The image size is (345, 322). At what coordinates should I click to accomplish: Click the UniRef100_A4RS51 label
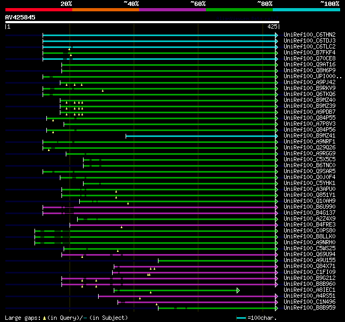(x=309, y=296)
